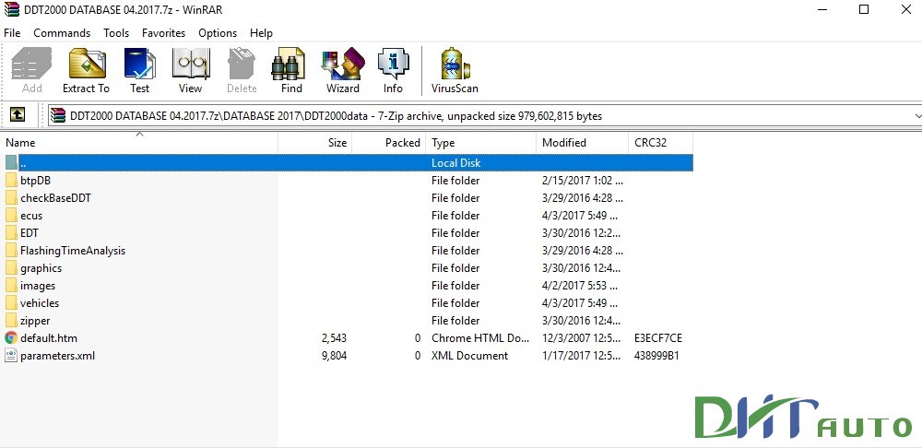Click the File folder type of zipper row

click(455, 321)
